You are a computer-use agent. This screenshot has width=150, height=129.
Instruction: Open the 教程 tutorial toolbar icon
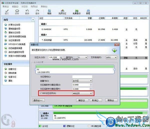[x=88, y=12]
